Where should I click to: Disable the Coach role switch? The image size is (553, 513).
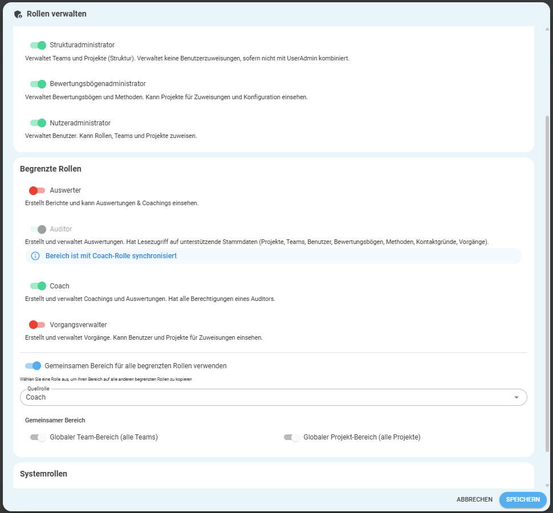pos(38,286)
